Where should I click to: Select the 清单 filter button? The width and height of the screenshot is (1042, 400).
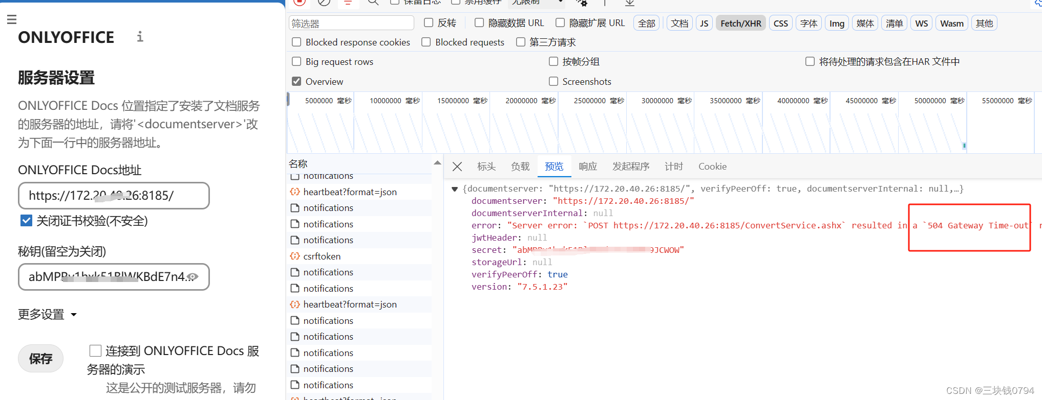(895, 23)
